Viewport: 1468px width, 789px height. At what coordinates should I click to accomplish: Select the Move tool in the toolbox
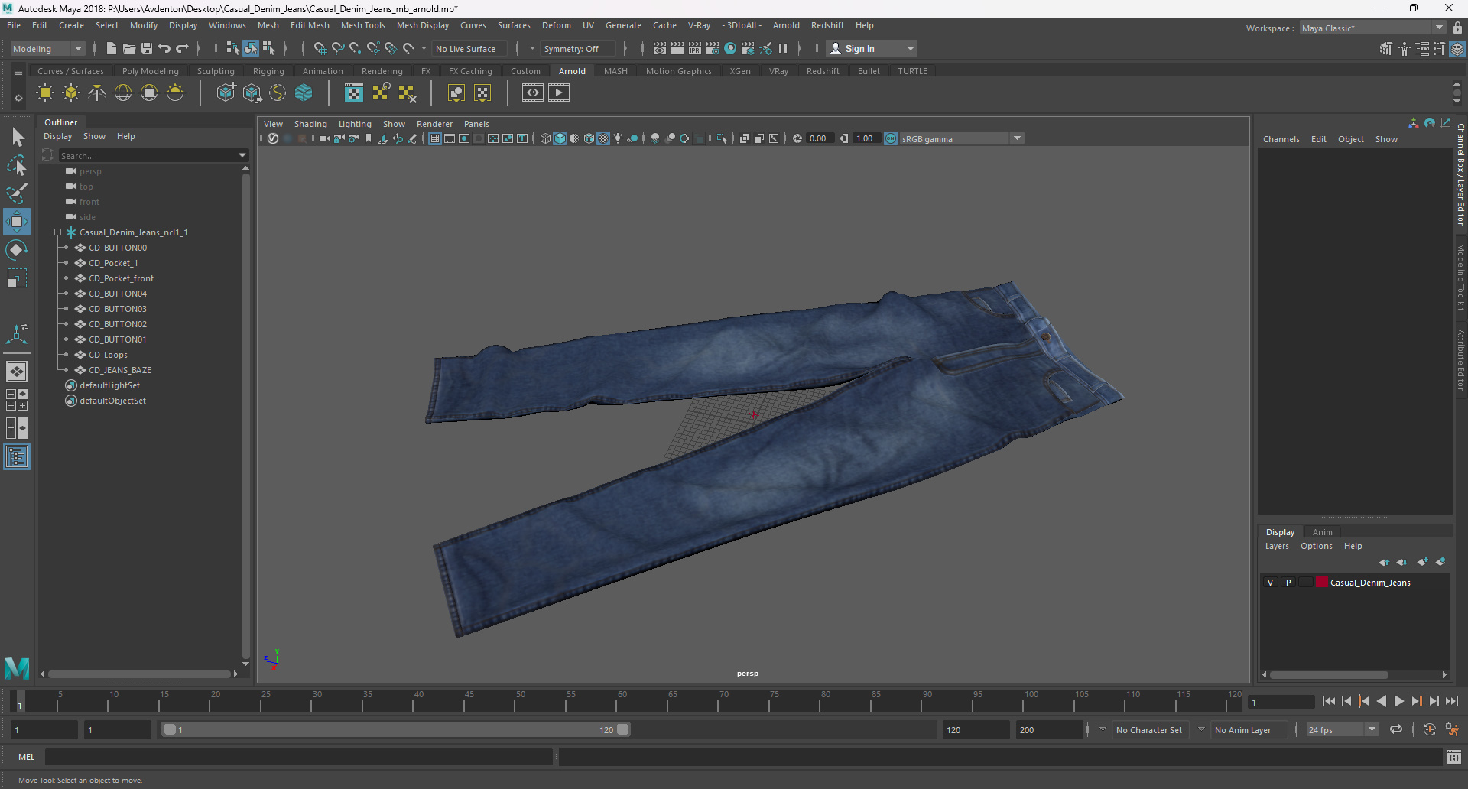pos(16,222)
